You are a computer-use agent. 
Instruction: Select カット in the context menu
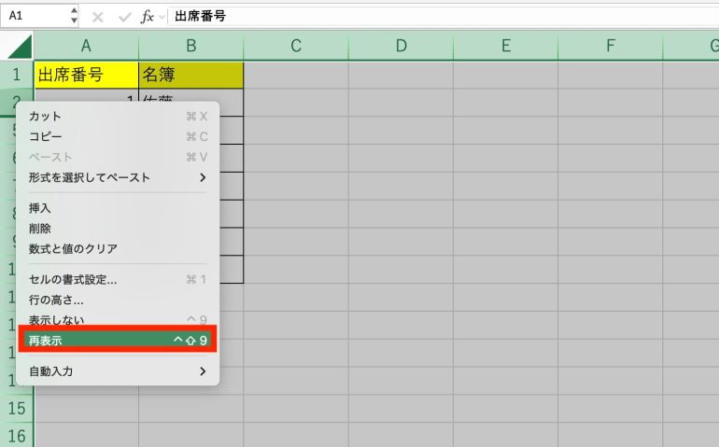[x=45, y=116]
